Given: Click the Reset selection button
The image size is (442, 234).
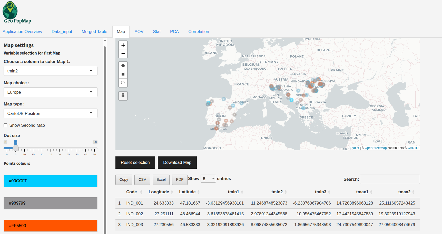Looking at the screenshot, I should [135, 163].
